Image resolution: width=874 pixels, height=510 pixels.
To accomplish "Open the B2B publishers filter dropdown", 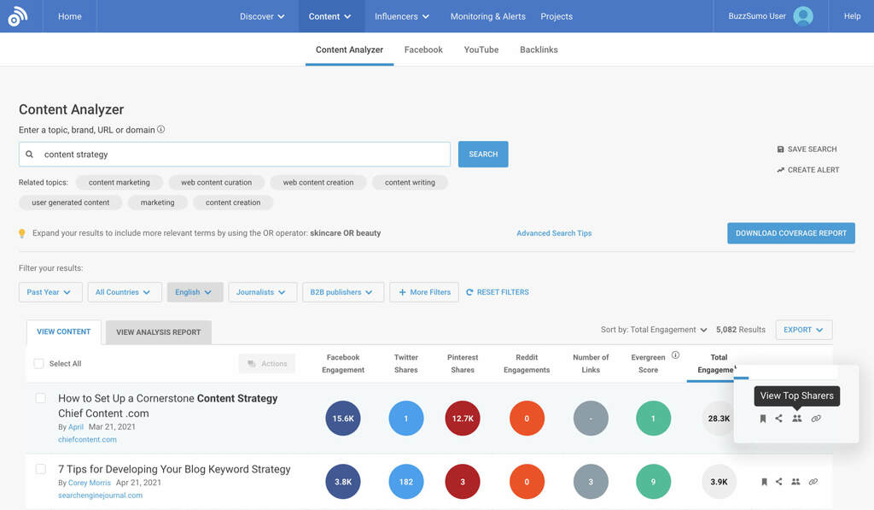I will (x=343, y=292).
